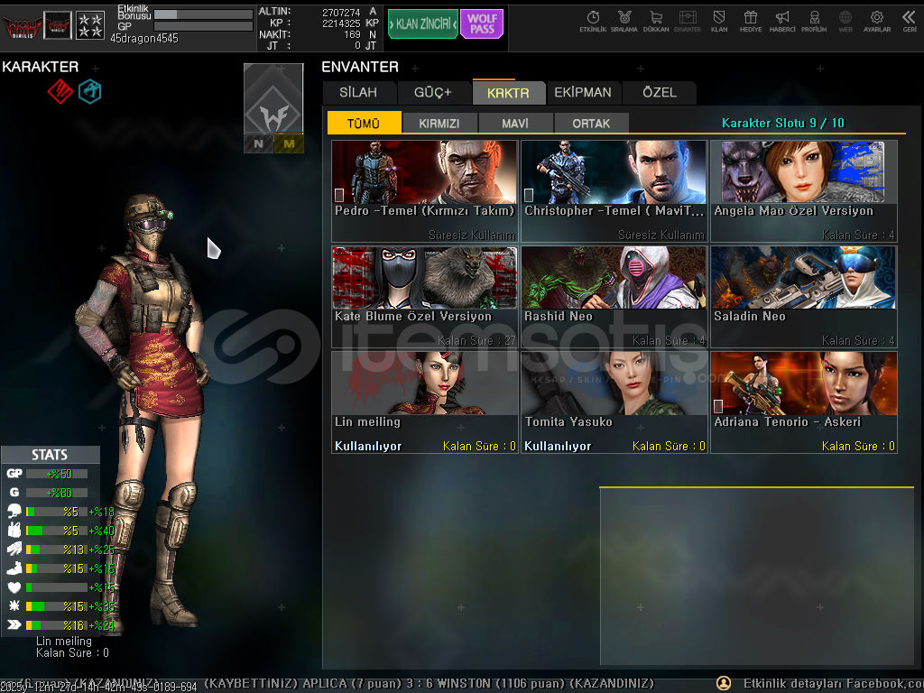Click the username 45dragon4545
The height and width of the screenshot is (693, 924).
(x=144, y=38)
